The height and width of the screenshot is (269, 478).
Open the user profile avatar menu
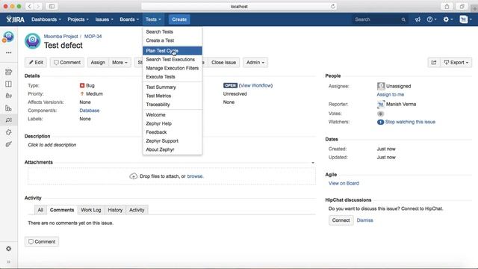[x=465, y=19]
